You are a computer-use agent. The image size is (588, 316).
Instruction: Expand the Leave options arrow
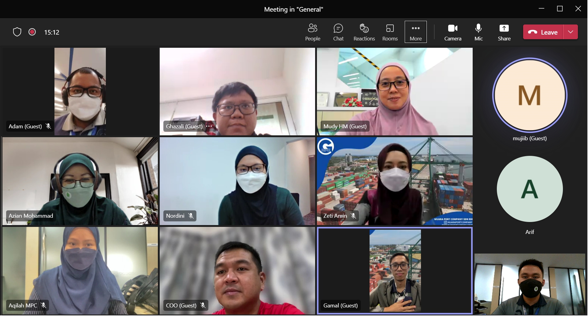tap(571, 32)
